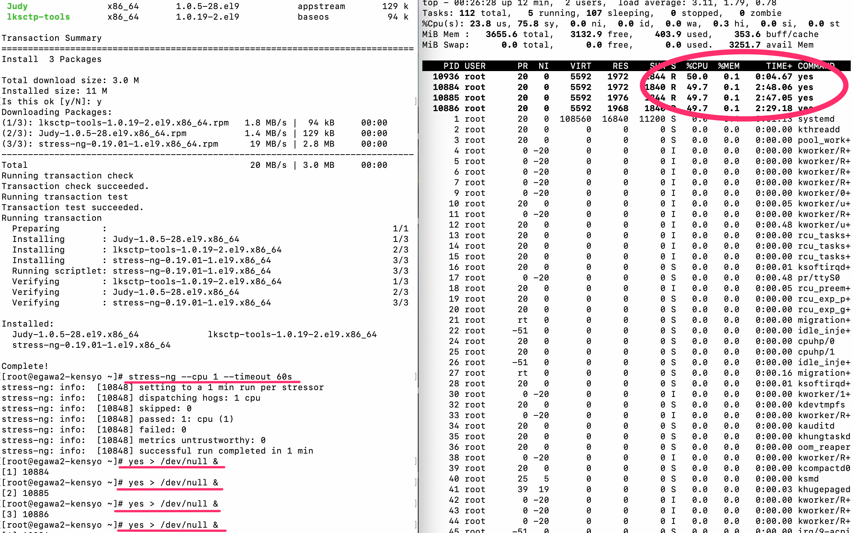
Task: Click the green lksctp-tools package name
Action: pyautogui.click(x=38, y=17)
